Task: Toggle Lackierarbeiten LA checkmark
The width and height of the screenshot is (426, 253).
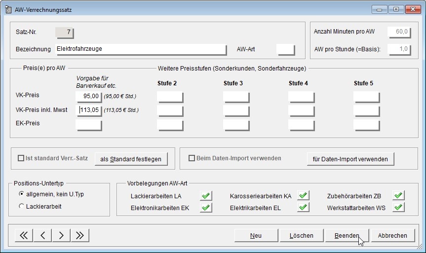Action: point(206,196)
